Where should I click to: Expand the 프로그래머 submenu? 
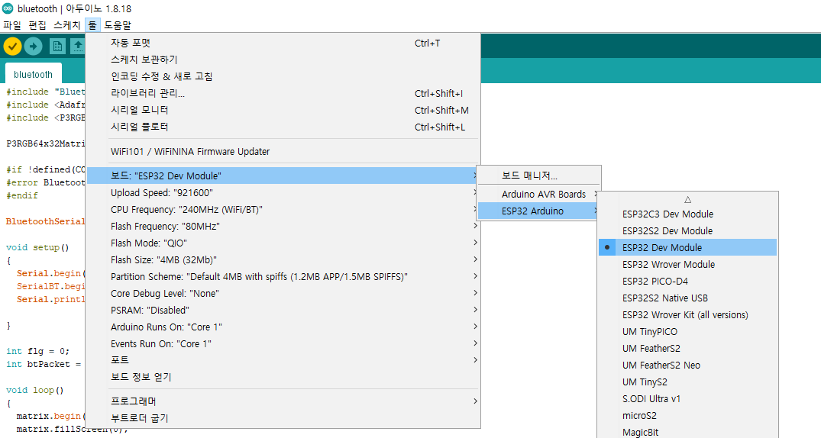pos(283,401)
